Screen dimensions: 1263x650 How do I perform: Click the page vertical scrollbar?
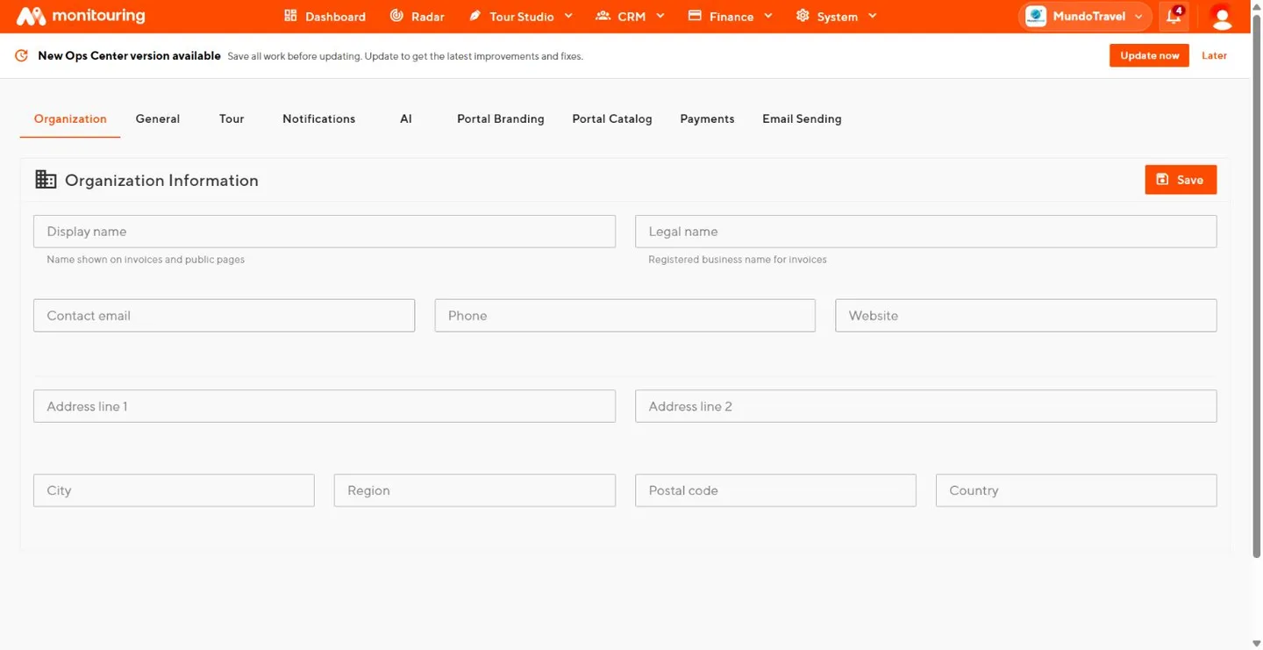tap(1256, 289)
